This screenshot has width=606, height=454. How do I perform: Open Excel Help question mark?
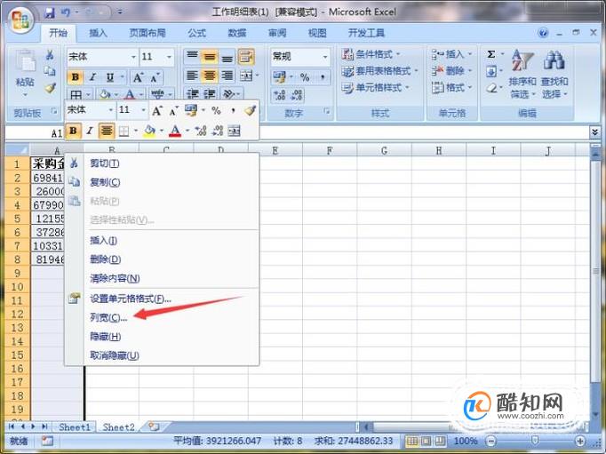[x=543, y=33]
